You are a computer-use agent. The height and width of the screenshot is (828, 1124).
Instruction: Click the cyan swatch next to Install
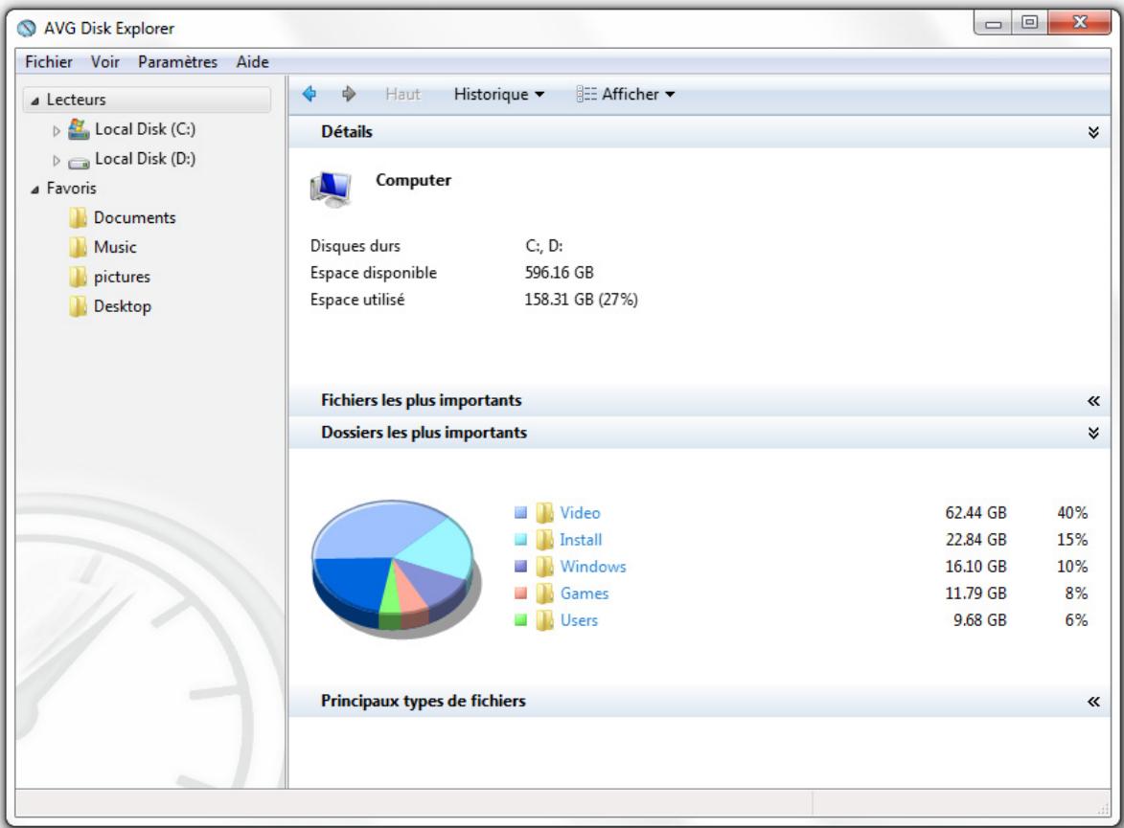click(x=520, y=539)
